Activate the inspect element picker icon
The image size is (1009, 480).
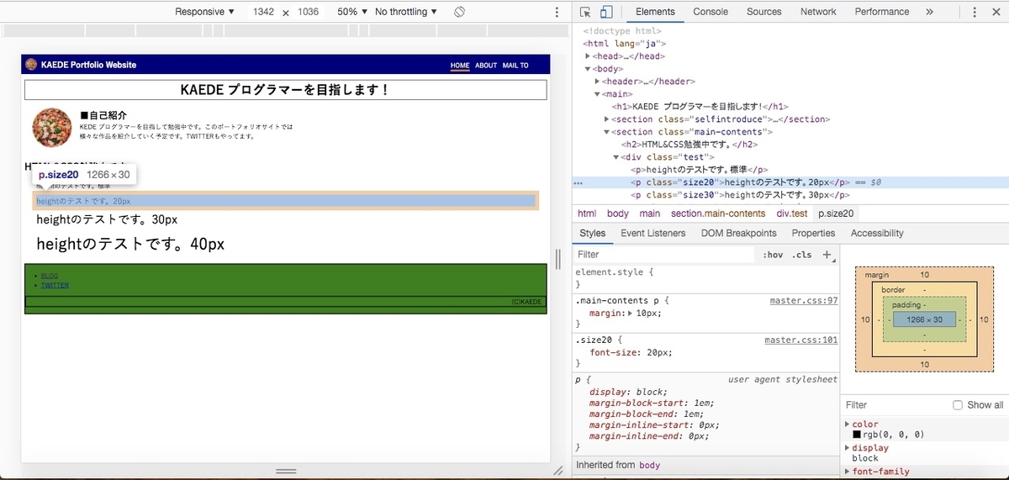(585, 12)
